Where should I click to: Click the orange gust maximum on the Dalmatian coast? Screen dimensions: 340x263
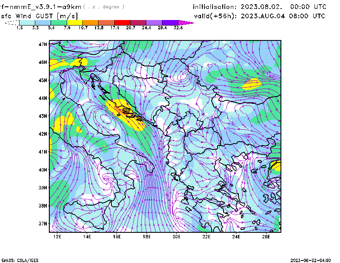tap(120, 111)
